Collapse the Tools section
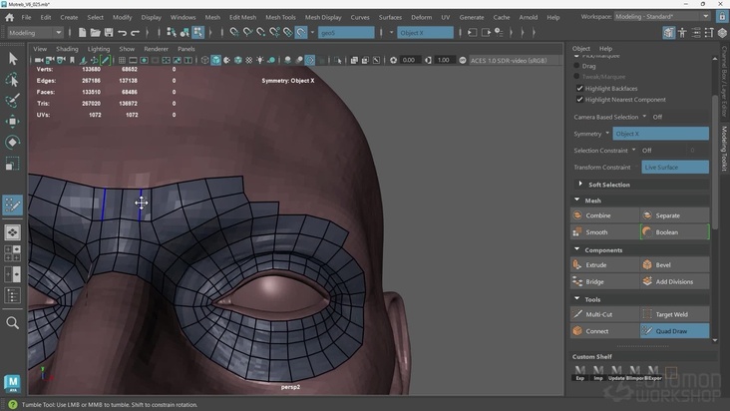730x411 pixels. pyautogui.click(x=577, y=299)
